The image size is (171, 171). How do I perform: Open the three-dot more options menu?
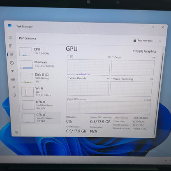tap(161, 41)
